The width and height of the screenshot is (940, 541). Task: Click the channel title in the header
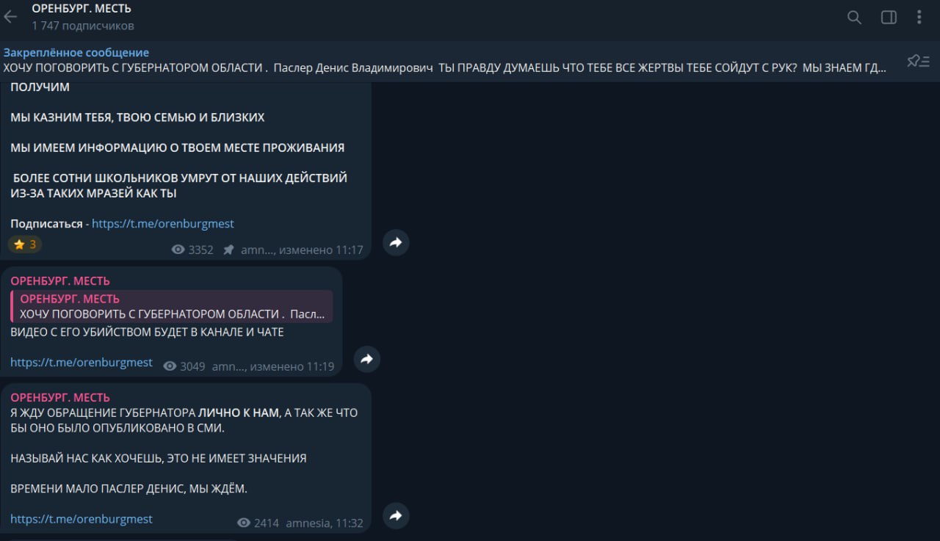coord(82,9)
